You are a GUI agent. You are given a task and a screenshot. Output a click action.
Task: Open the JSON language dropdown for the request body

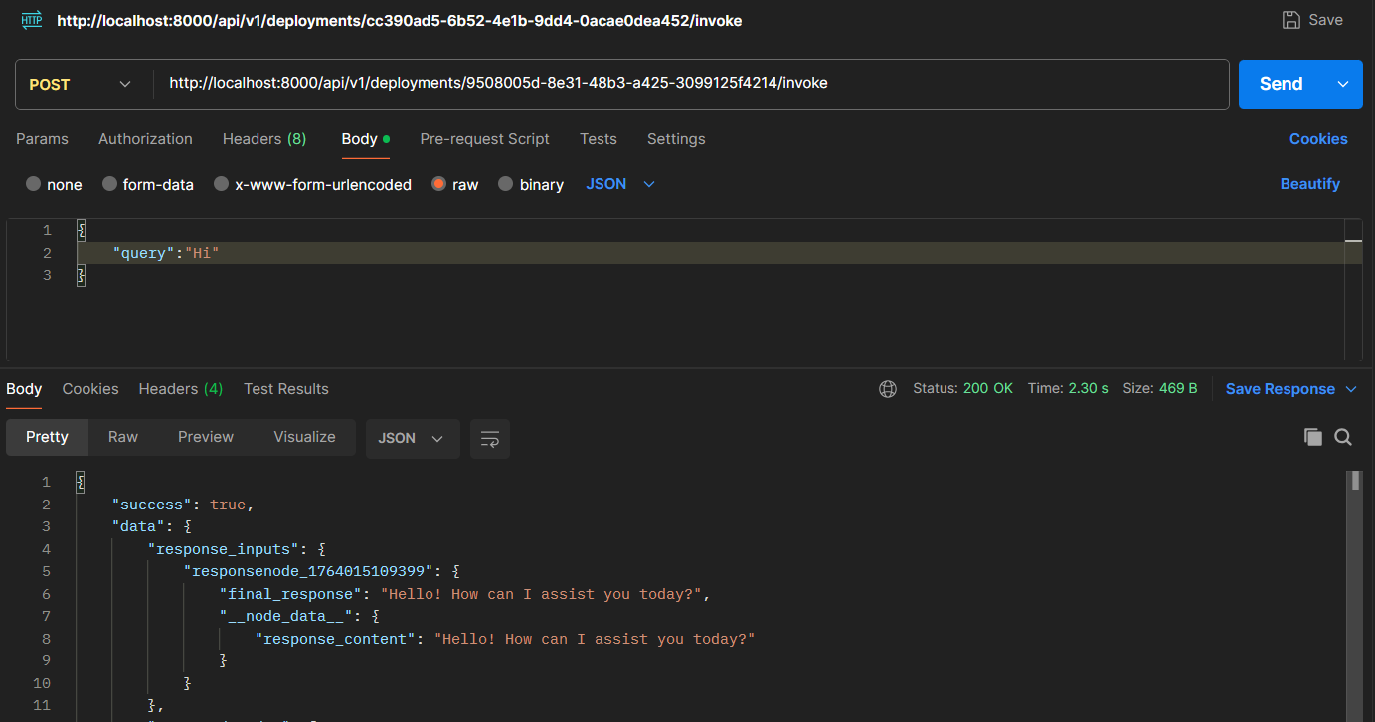coord(617,184)
